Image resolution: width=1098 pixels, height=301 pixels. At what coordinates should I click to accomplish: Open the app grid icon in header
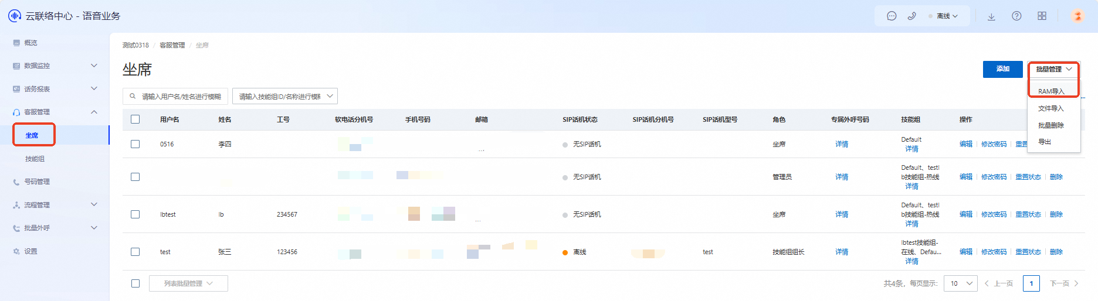tap(1042, 16)
